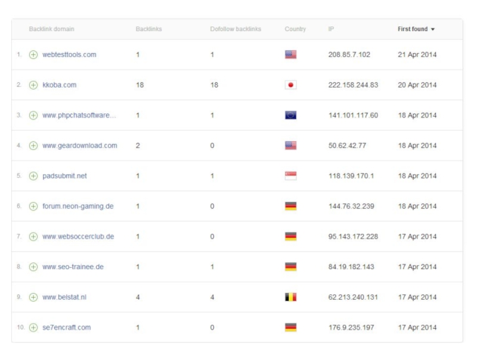
Task: Click the plus icon beside www.belstat.nl
Action: [x=33, y=297]
